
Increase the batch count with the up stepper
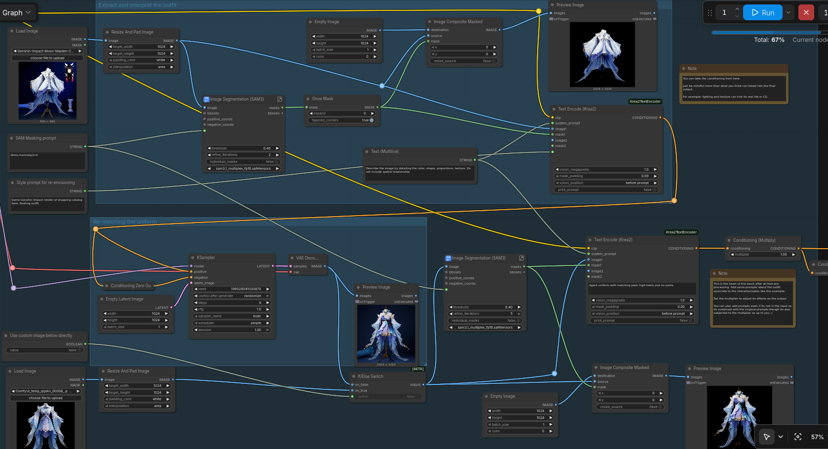tap(737, 9)
